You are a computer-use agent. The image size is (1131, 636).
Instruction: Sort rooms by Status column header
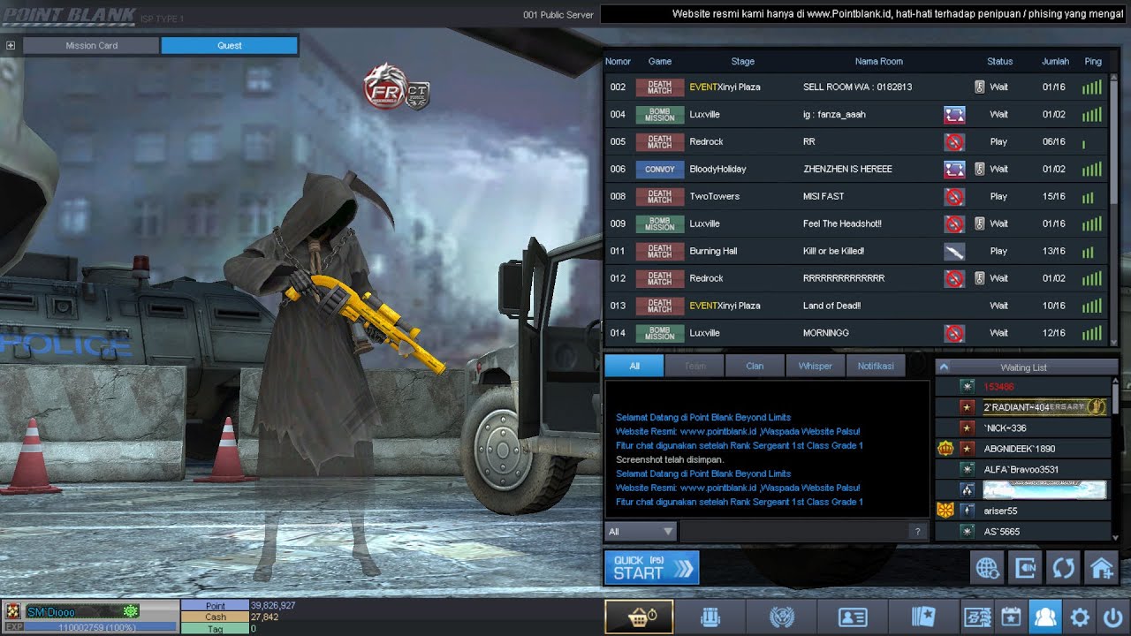999,62
